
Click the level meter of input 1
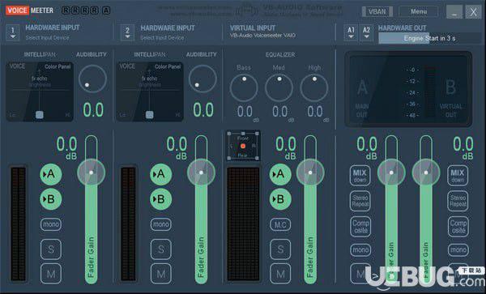(x=19, y=224)
